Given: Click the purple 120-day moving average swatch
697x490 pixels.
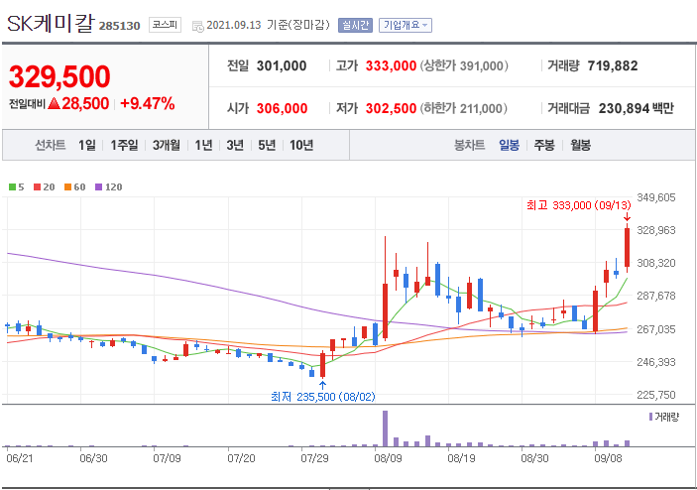Looking at the screenshot, I should 99,187.
